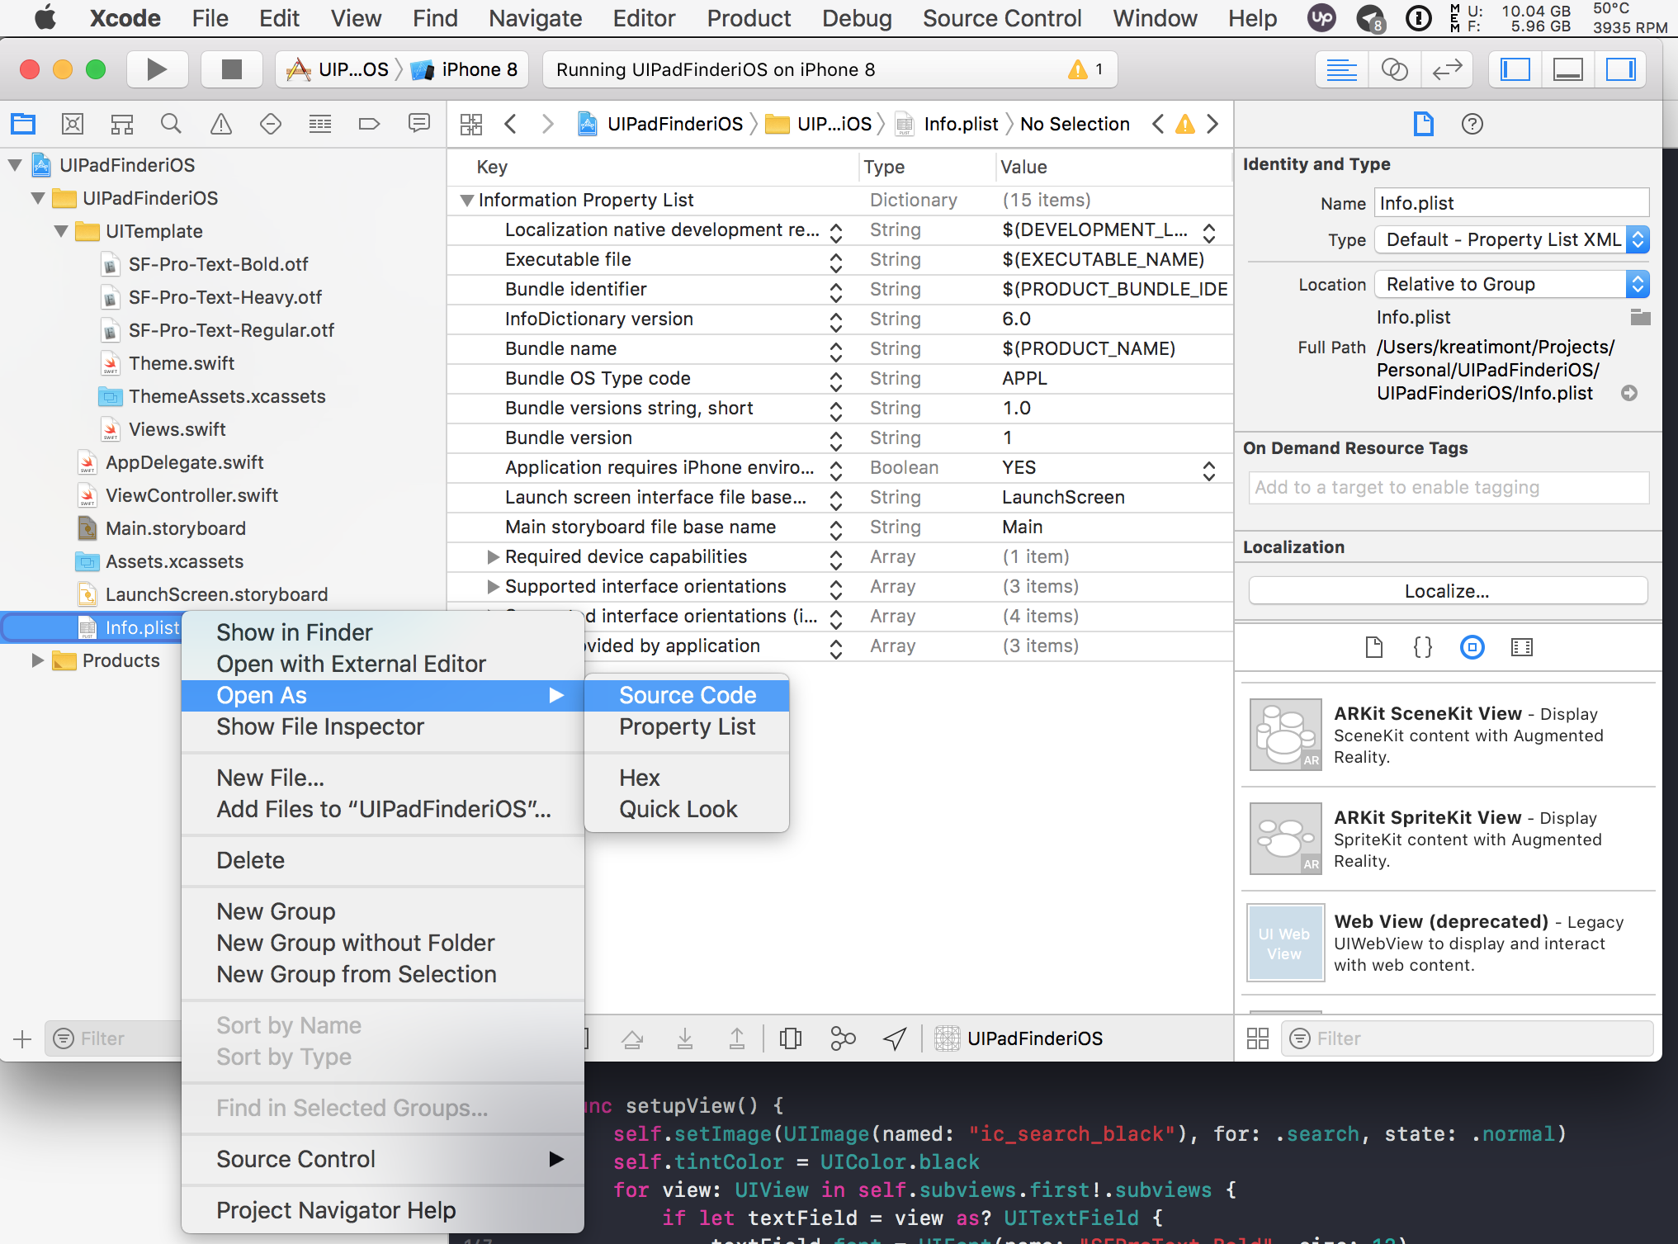Choose file location folder icon
The height and width of the screenshot is (1244, 1678).
click(x=1640, y=317)
